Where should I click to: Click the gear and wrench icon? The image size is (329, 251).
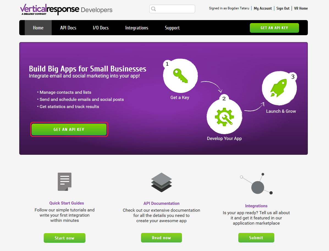pyautogui.click(x=224, y=117)
